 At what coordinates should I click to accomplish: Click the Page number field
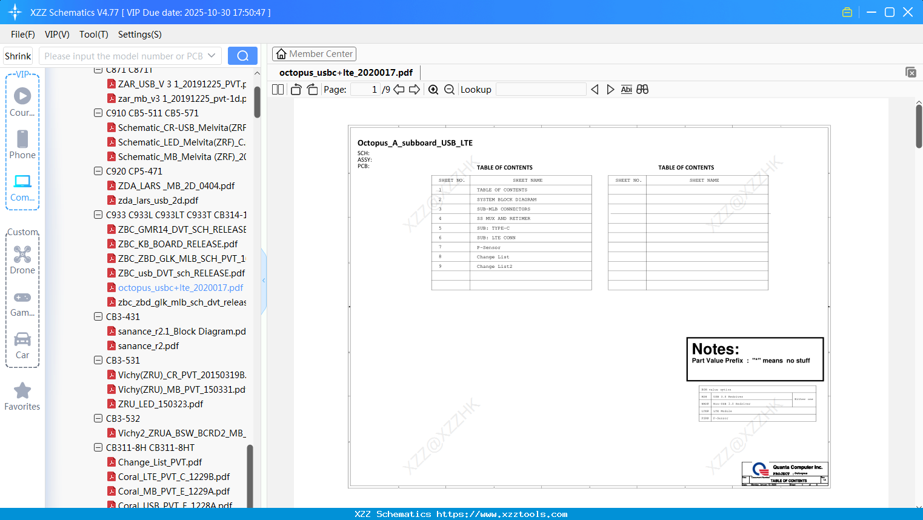[365, 89]
